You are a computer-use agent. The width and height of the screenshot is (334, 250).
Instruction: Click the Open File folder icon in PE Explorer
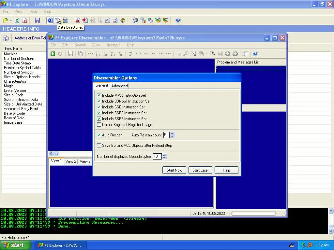point(5,21)
